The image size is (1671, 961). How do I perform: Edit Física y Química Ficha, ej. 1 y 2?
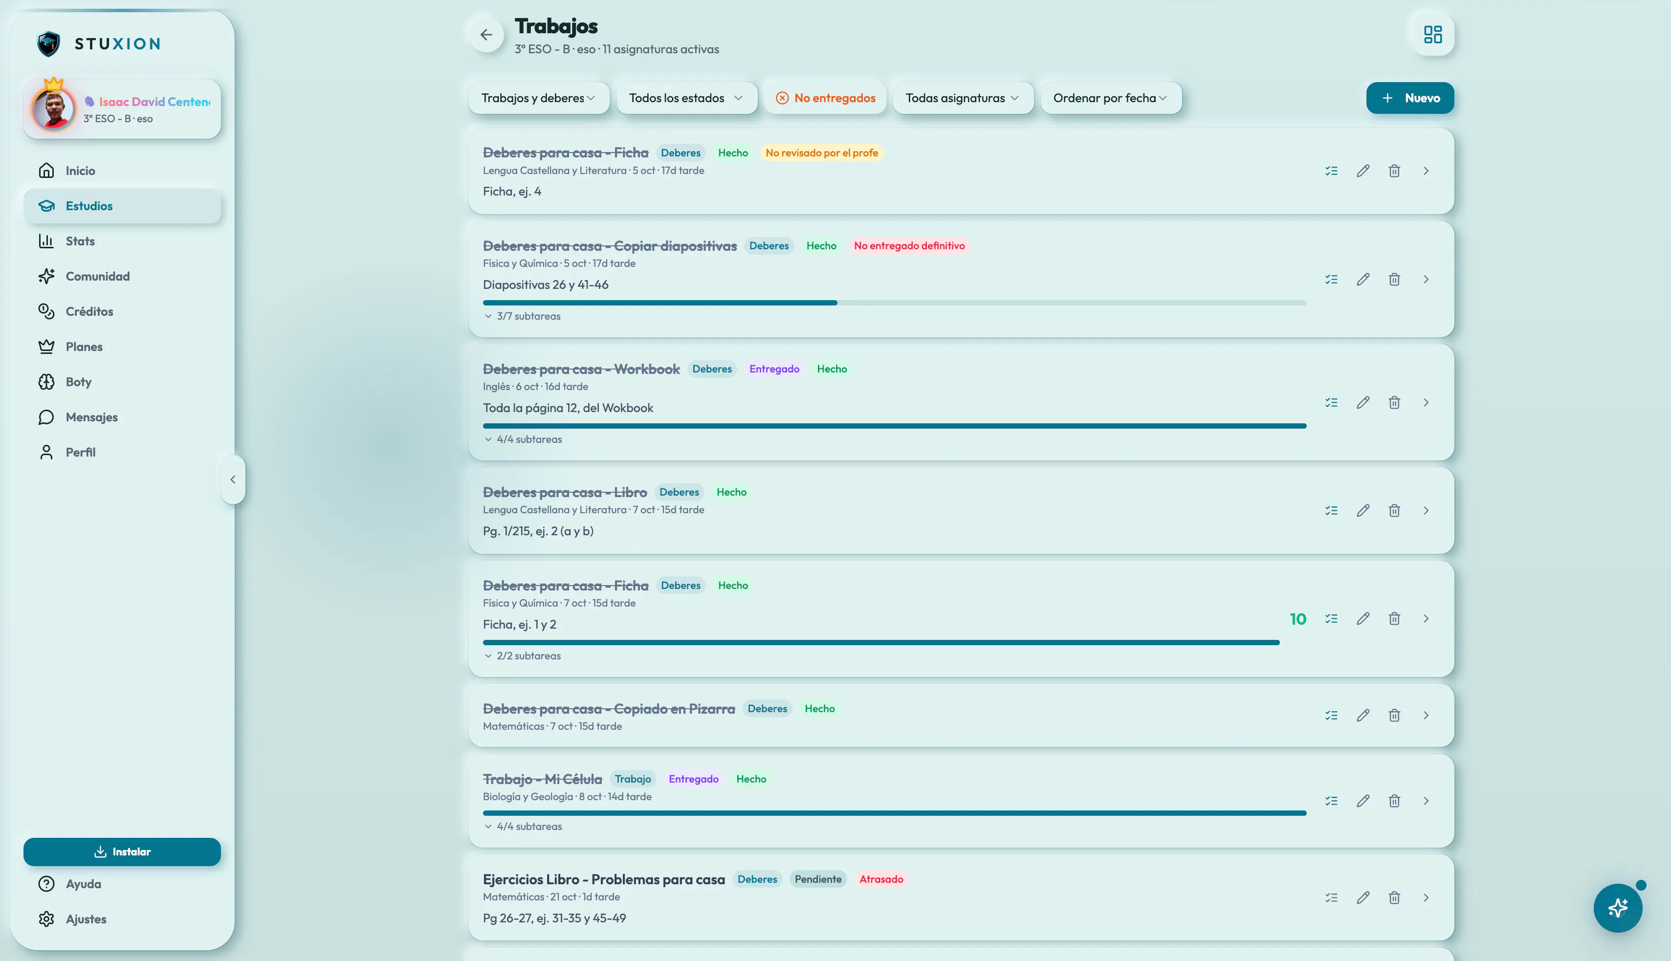1363,619
